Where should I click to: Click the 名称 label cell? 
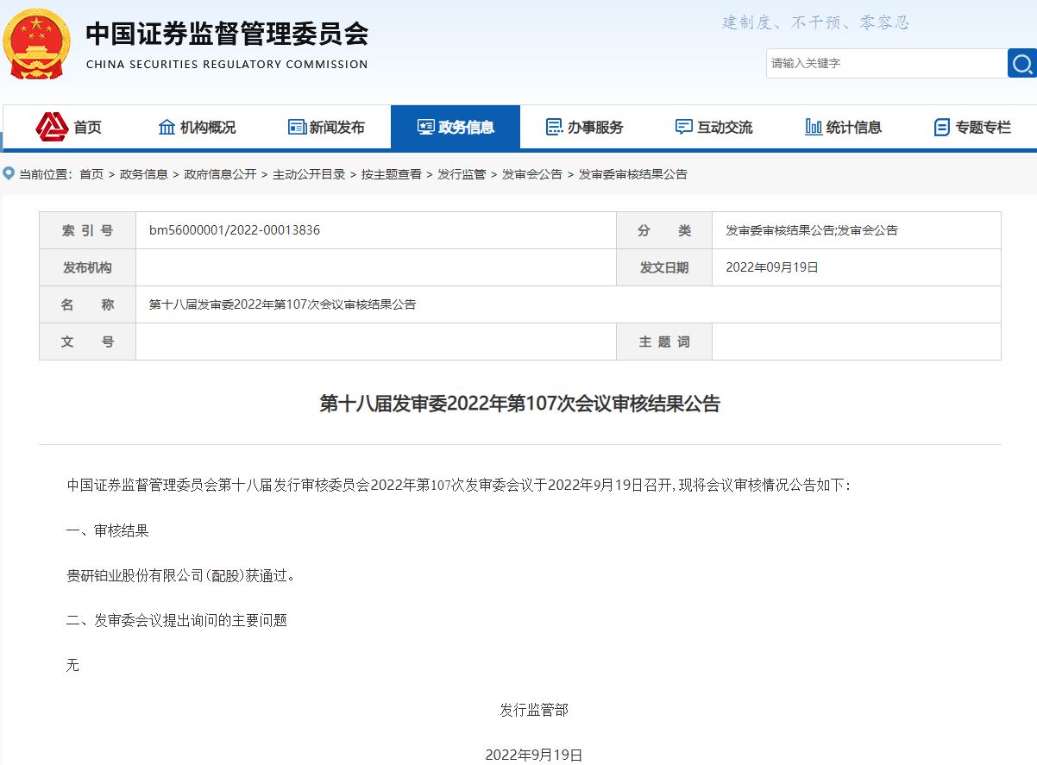pos(87,304)
